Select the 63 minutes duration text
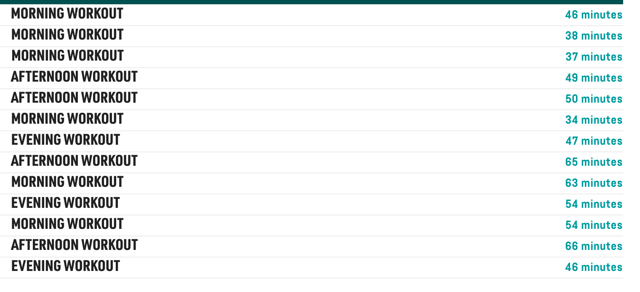Image resolution: width=640 pixels, height=292 pixels. pyautogui.click(x=594, y=183)
